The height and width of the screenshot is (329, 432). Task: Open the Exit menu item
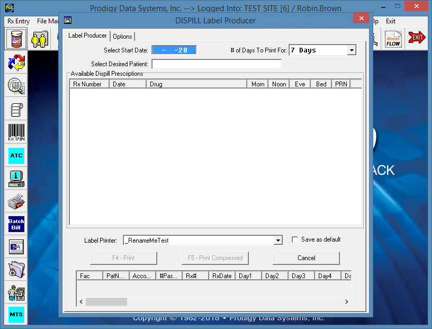pos(390,21)
